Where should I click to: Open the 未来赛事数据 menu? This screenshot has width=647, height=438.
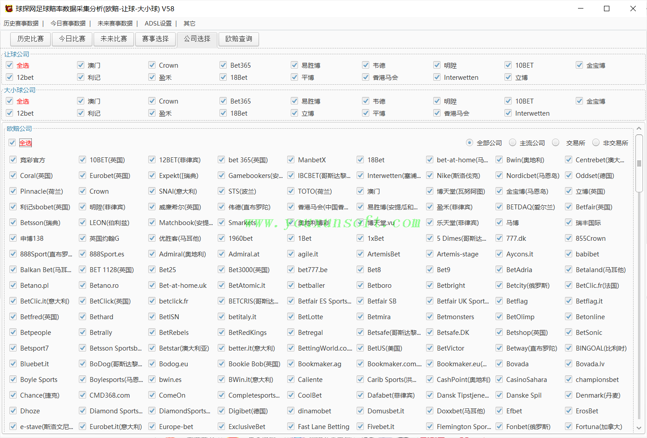115,23
